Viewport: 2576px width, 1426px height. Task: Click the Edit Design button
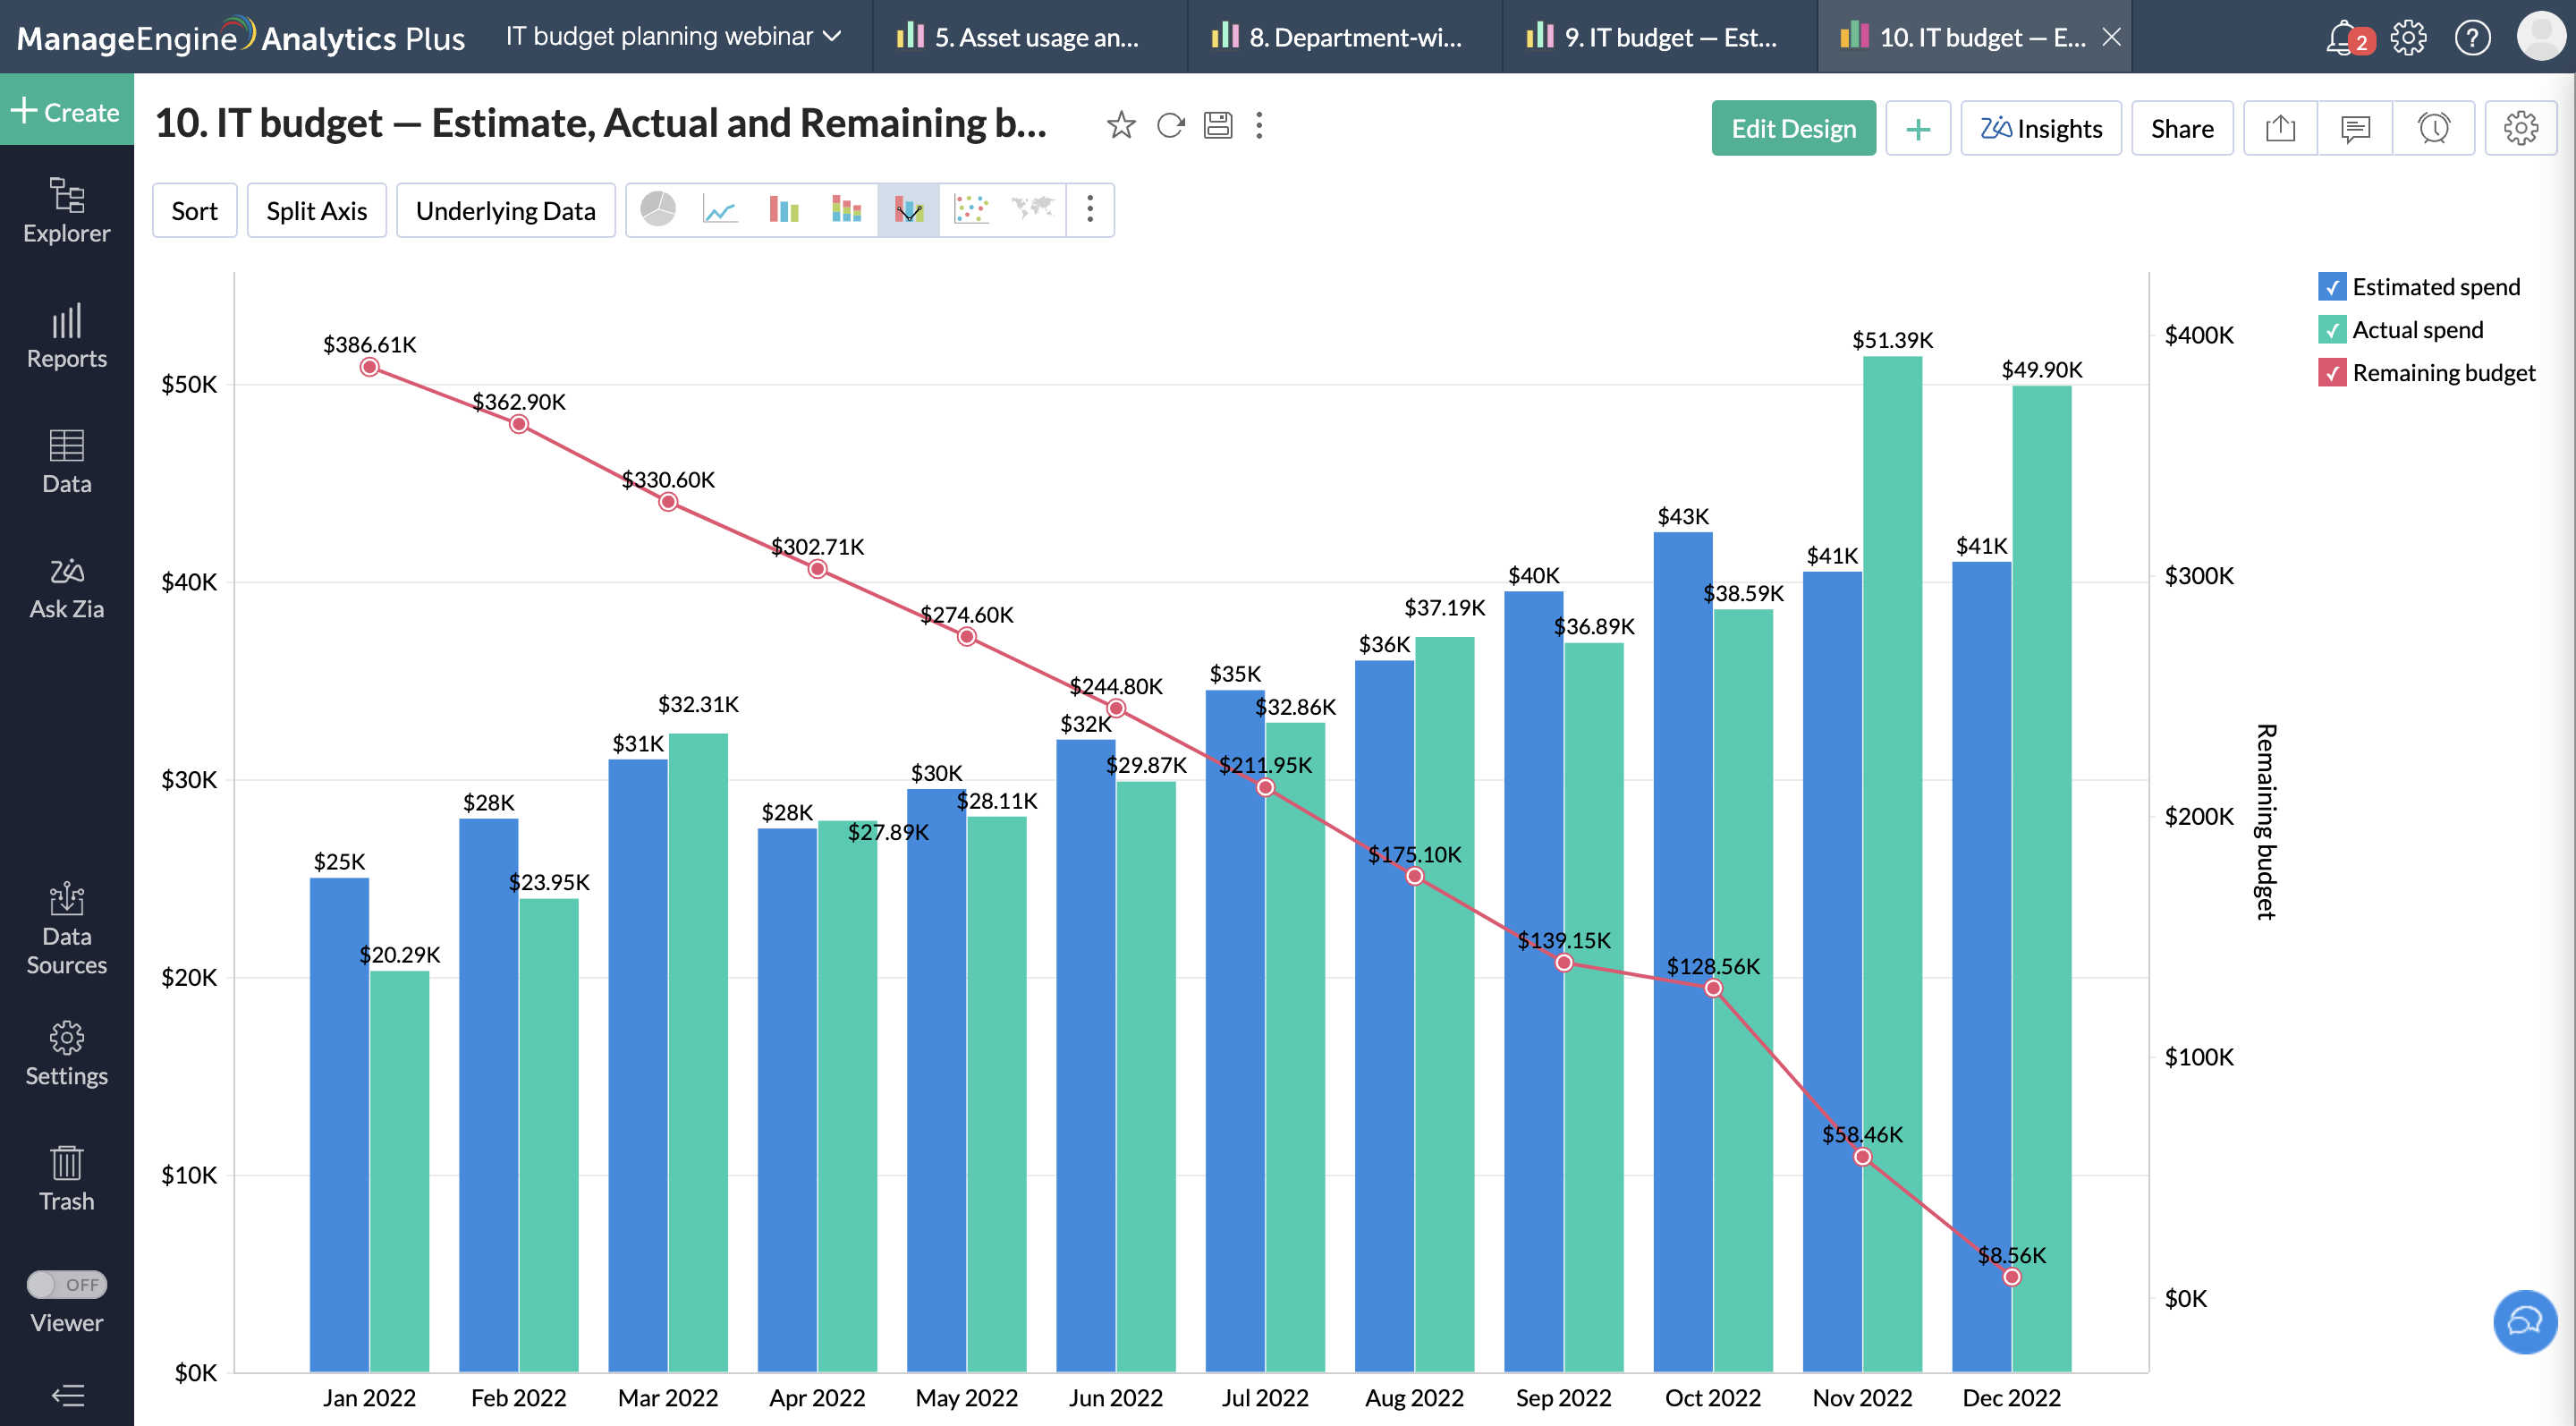coord(1793,128)
